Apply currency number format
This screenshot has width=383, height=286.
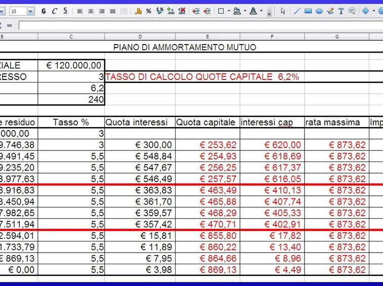138,11
